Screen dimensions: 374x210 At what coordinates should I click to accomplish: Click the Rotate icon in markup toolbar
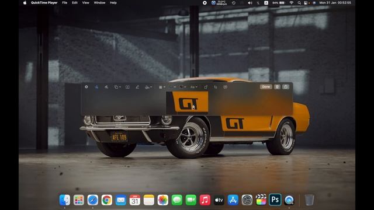(206, 87)
